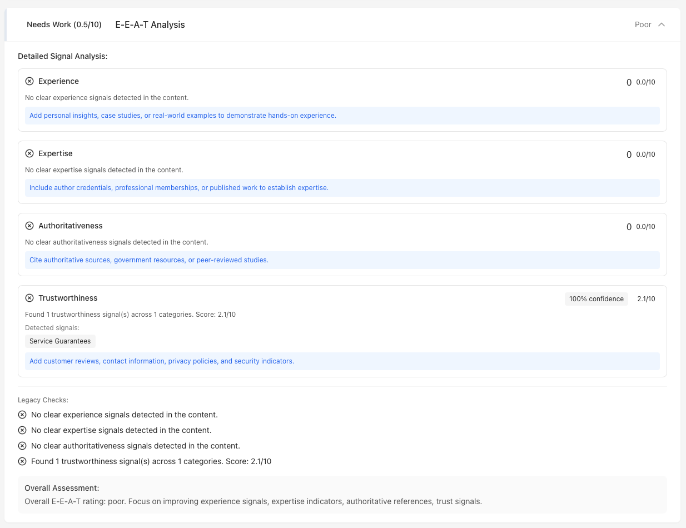This screenshot has width=686, height=528.
Task: Click the Trustworthiness 2.1/10 score
Action: [646, 299]
